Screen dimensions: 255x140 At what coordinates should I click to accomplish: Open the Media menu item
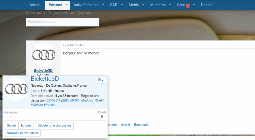[134, 5]
